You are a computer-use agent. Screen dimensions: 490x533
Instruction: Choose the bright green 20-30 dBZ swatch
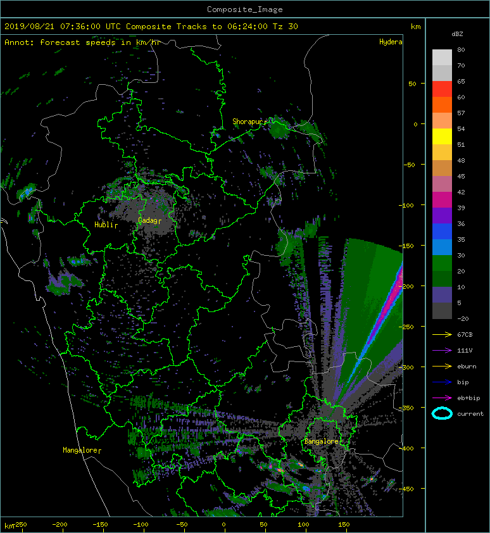tap(442, 263)
